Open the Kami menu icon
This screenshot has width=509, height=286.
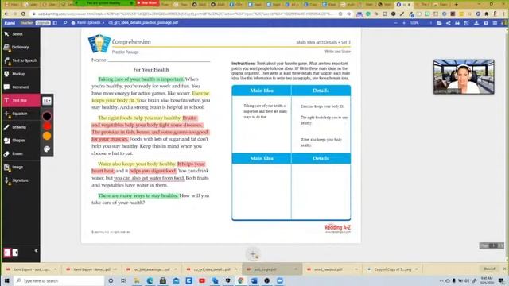[x=495, y=23]
